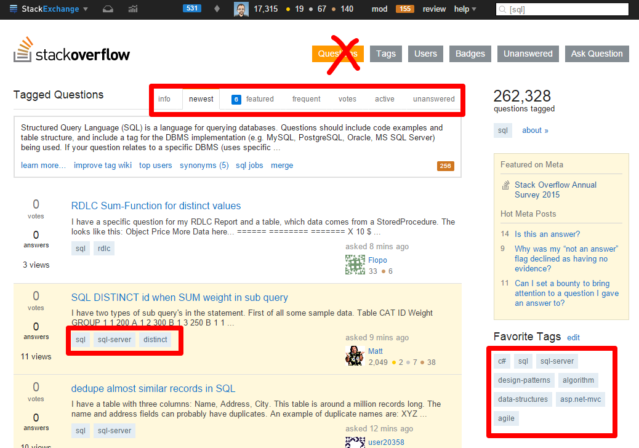The width and height of the screenshot is (639, 448).
Task: Open 'Stack Overflow Annual Survey 2015' link
Action: click(555, 190)
